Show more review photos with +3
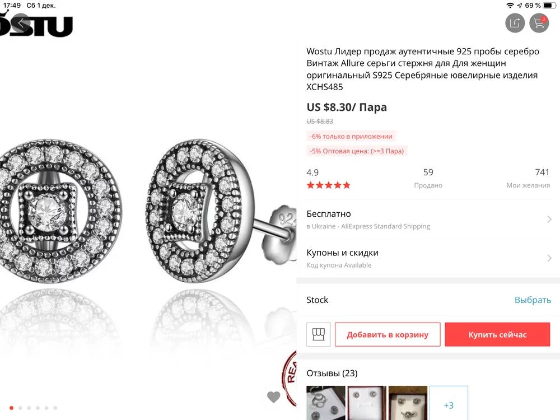 449,404
